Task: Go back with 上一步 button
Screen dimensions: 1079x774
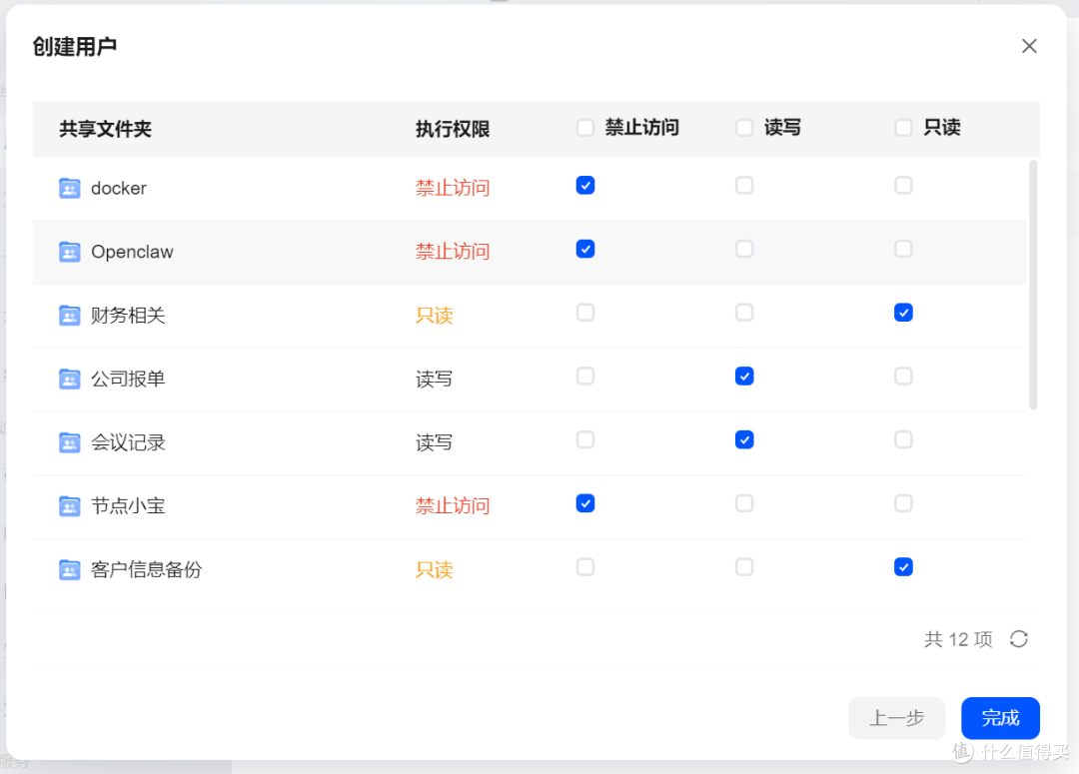Action: coord(896,718)
